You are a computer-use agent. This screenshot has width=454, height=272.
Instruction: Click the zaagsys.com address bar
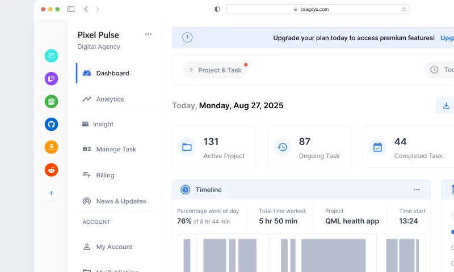317,9
